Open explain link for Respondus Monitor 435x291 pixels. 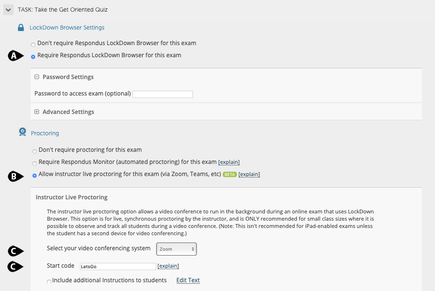tap(229, 162)
